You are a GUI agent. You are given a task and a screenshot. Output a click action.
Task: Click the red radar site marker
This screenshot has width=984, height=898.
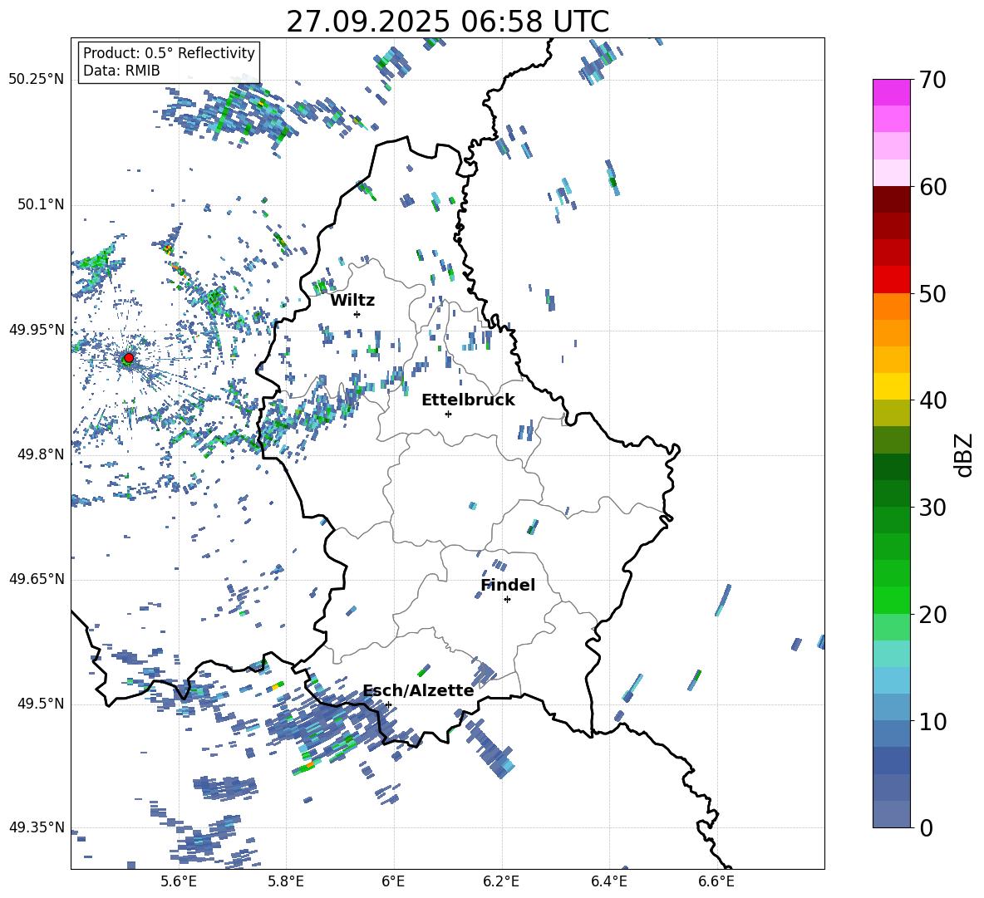129,358
